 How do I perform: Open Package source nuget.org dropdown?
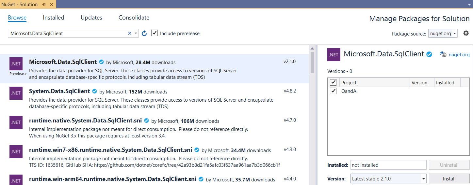[443, 33]
